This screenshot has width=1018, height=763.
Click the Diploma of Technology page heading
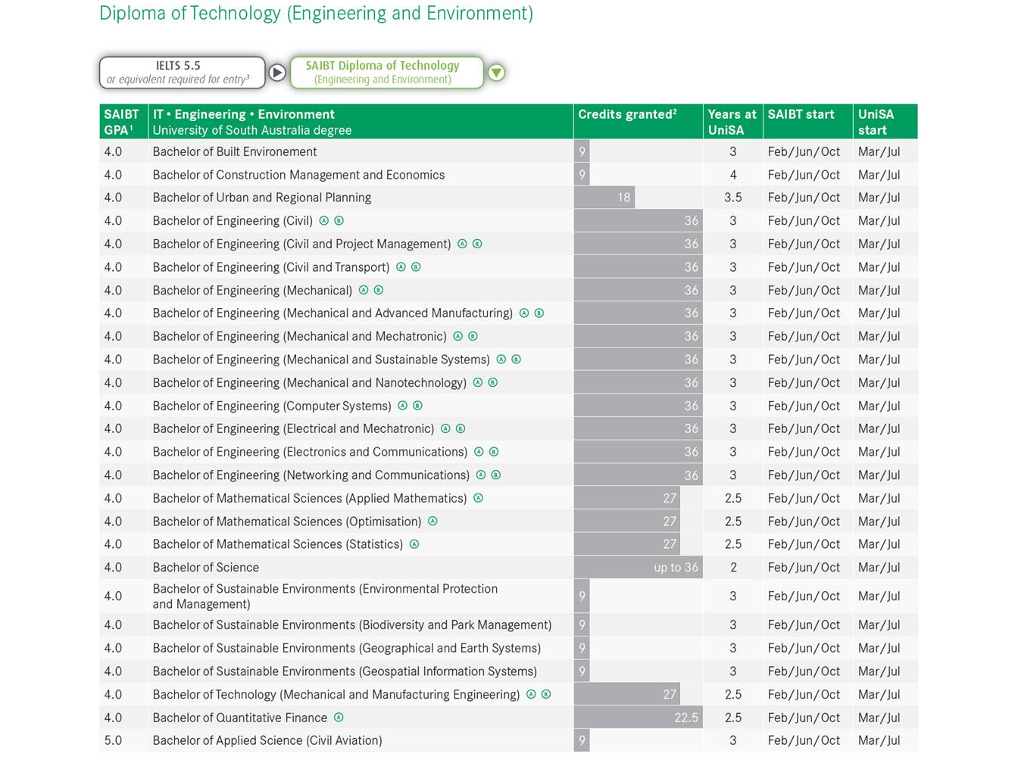click(x=317, y=14)
